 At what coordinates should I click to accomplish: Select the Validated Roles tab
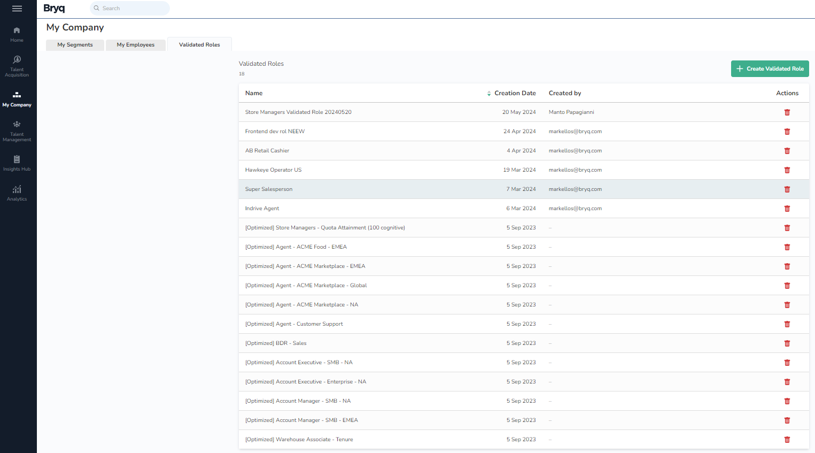point(199,45)
